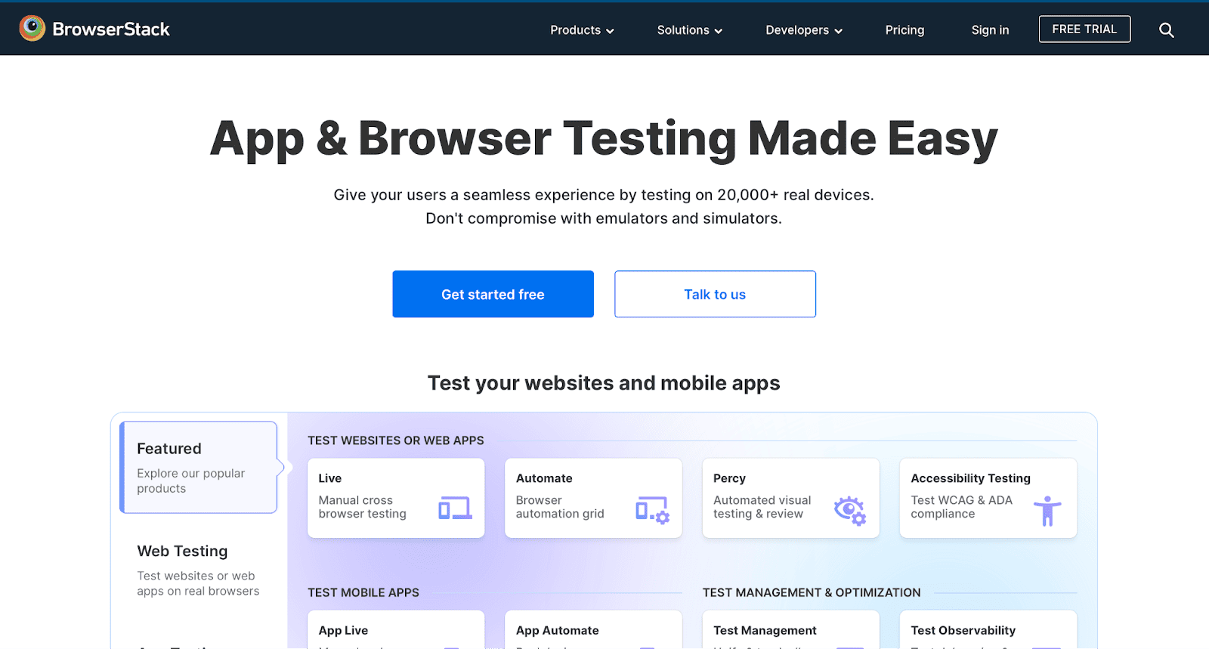
Task: Click 'Browser automation grid' description
Action: coord(560,507)
